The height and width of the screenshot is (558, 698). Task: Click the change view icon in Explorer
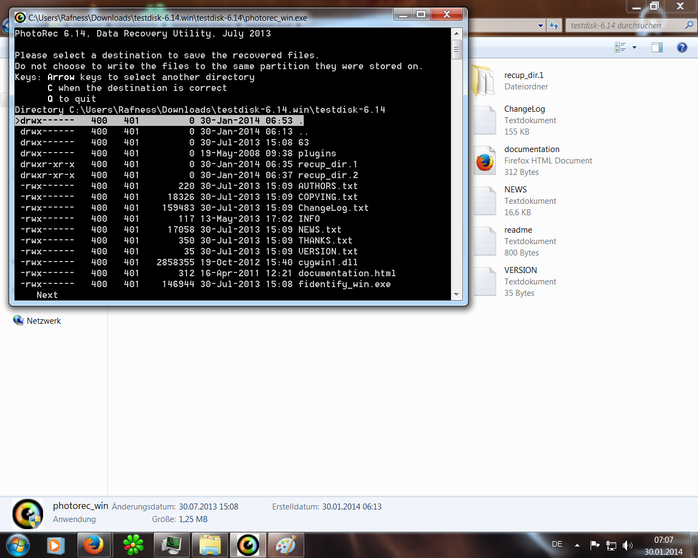[x=620, y=47]
